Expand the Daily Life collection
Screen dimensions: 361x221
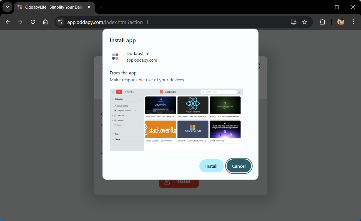point(112,115)
